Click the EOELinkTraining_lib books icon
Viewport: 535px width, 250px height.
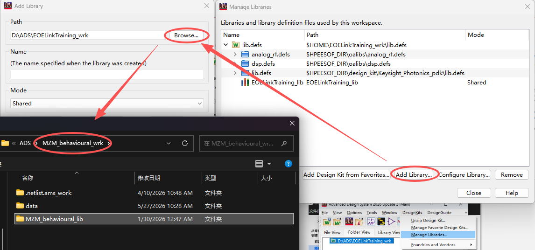pos(245,83)
